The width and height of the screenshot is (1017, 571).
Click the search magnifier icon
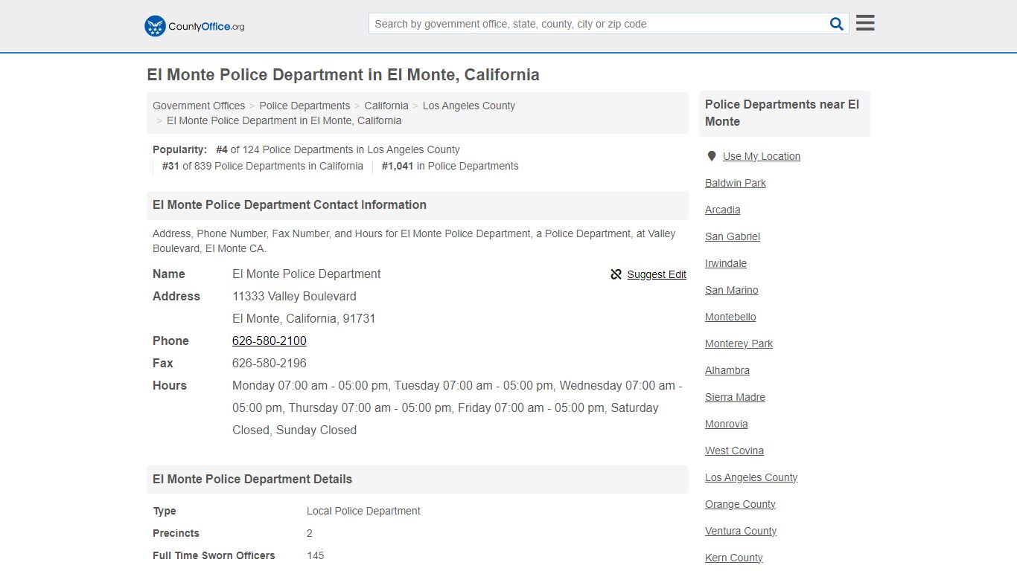click(837, 24)
